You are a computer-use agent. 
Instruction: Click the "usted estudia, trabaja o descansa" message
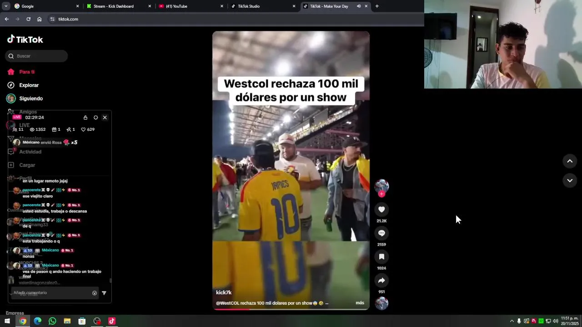[x=55, y=211]
